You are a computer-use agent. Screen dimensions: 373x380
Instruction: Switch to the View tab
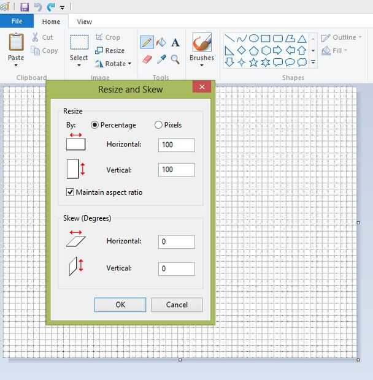pos(85,21)
